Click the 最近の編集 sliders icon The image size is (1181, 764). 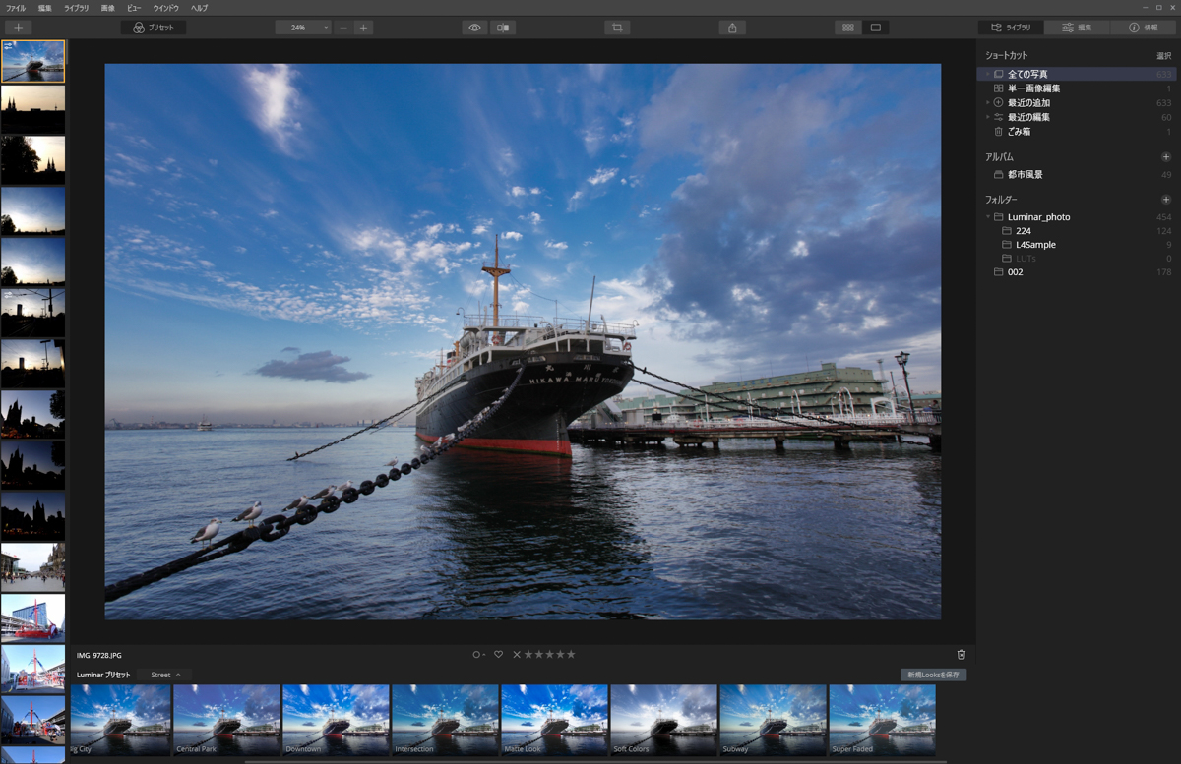[998, 117]
